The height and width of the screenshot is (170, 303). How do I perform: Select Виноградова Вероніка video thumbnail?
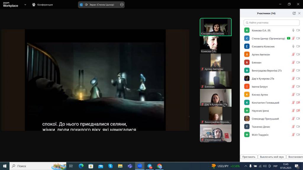(216, 115)
